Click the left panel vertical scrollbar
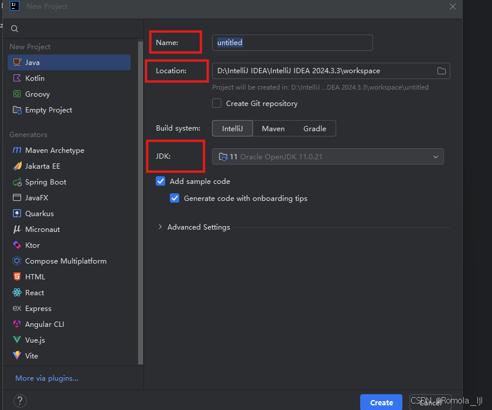This screenshot has height=410, width=492. coord(141,203)
